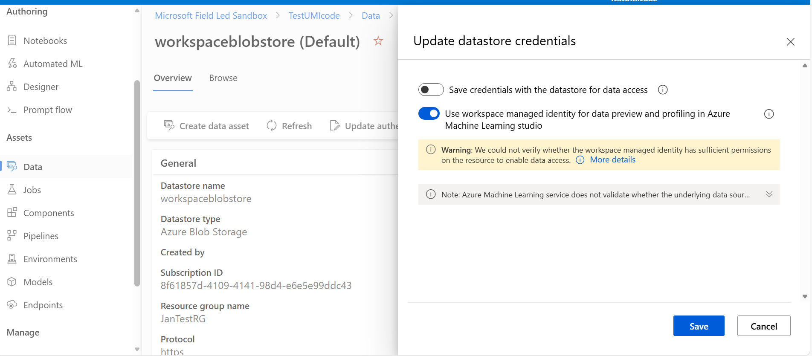
Task: Disable Use workspace managed identity toggle
Action: click(429, 113)
